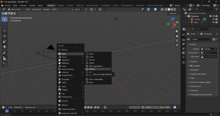
Task: Select the Cursor tool in the left toolbar
Action: point(5,25)
